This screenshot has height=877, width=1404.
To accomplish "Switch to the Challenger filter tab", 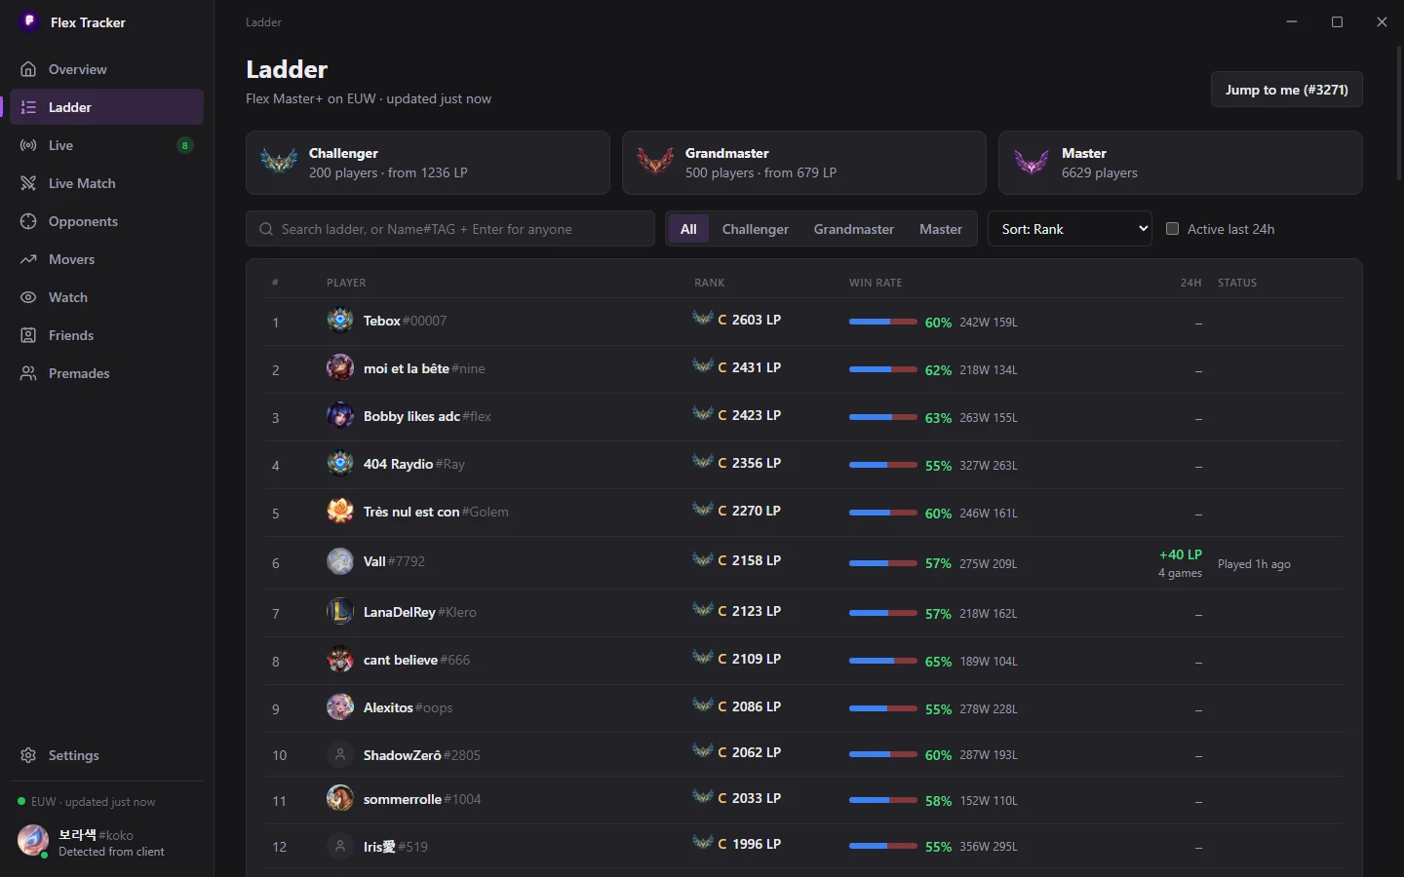I will pyautogui.click(x=756, y=229).
